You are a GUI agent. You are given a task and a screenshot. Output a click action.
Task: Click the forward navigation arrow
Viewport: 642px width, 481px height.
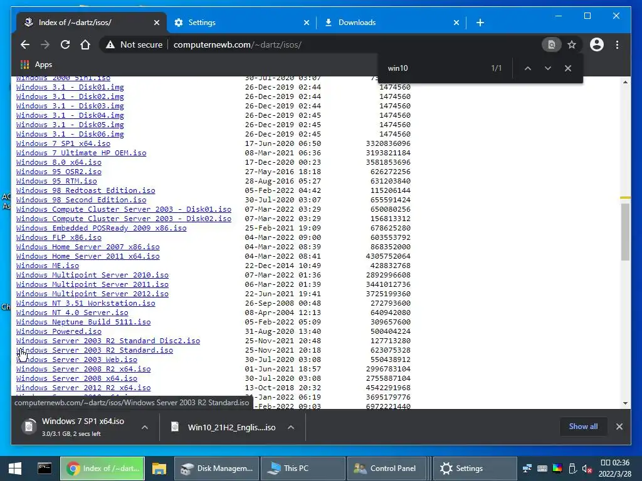(45, 44)
